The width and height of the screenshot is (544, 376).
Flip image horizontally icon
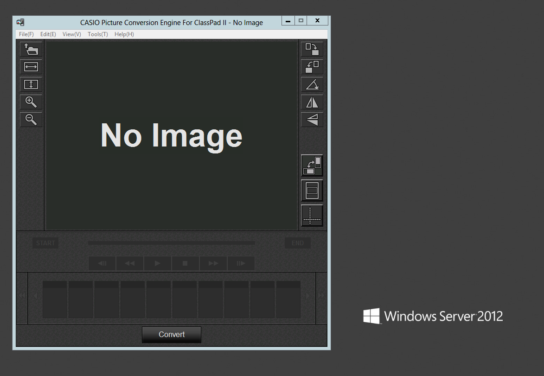[312, 102]
